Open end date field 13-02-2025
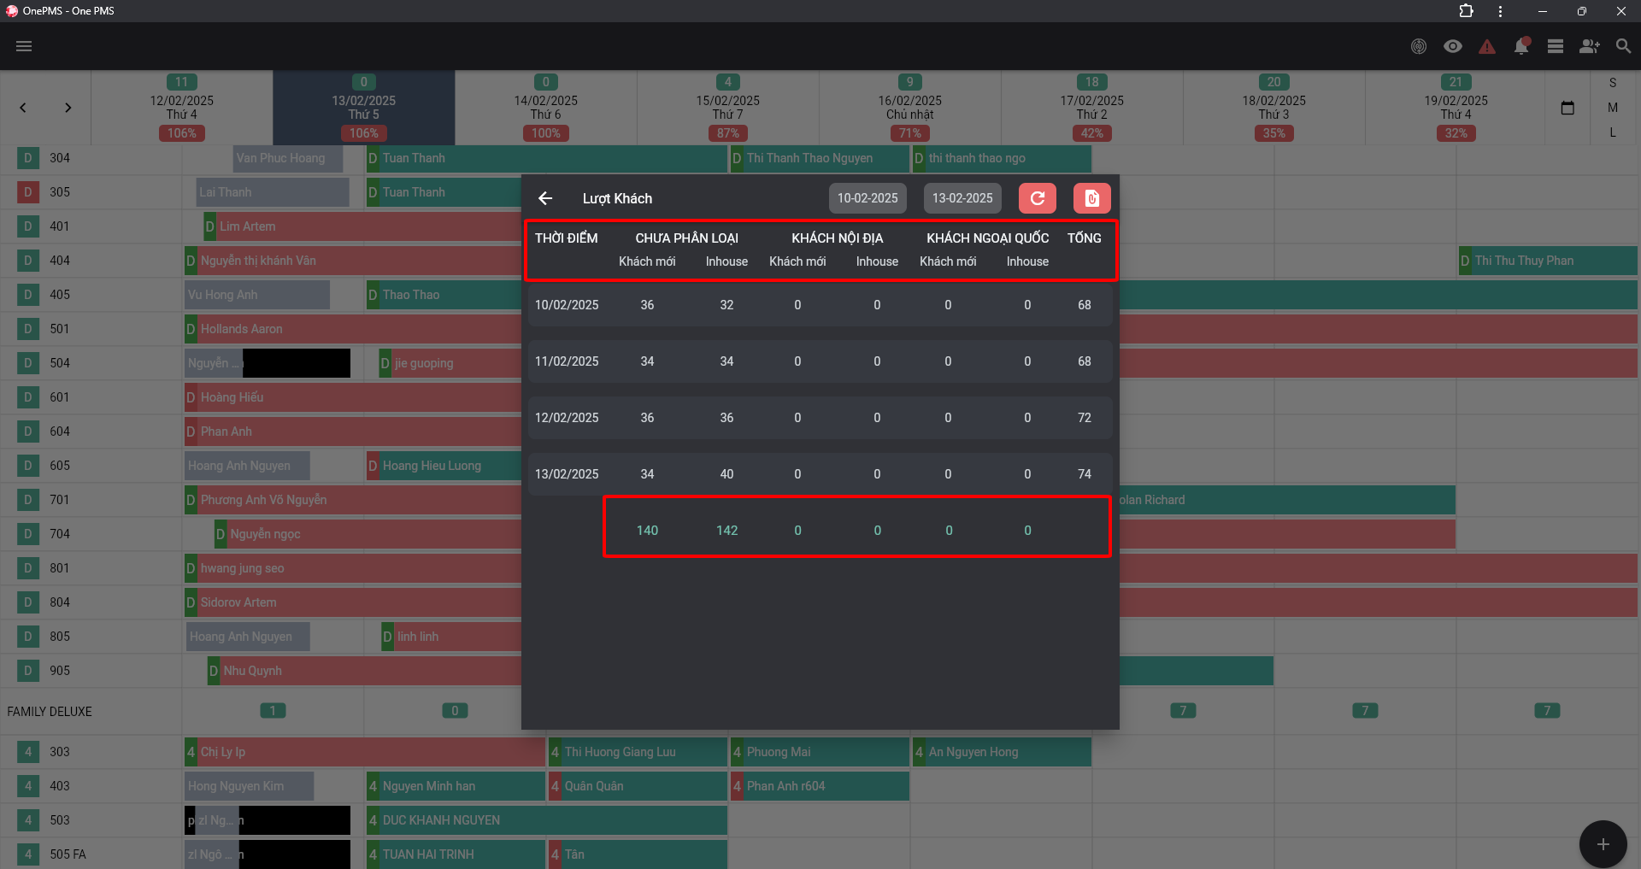This screenshot has width=1641, height=869. click(x=962, y=198)
